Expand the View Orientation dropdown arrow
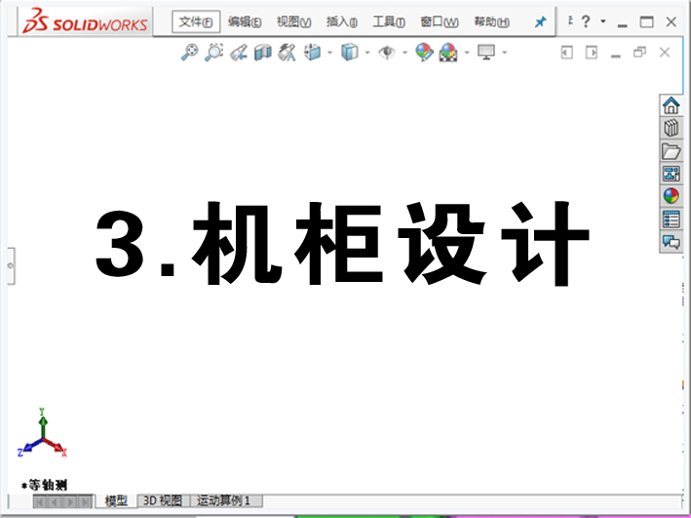This screenshot has width=691, height=518. (330, 53)
